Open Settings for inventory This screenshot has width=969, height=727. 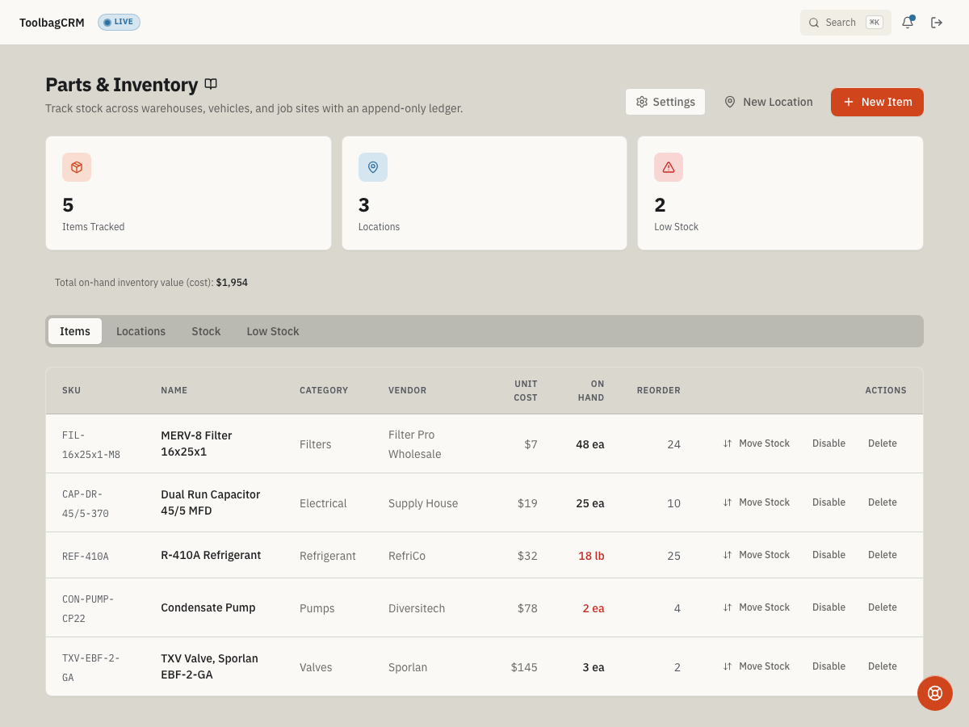[x=665, y=102]
